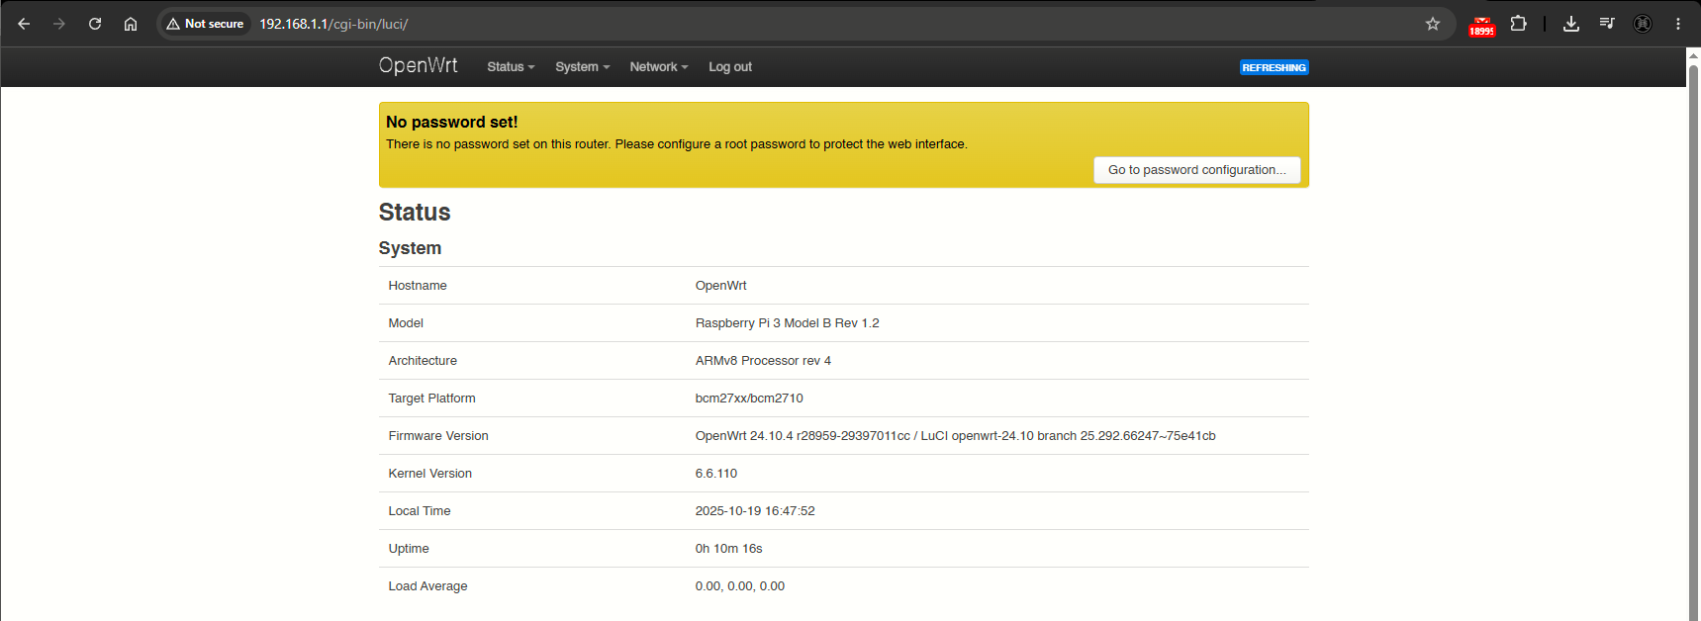Click the browser forward arrow
This screenshot has width=1701, height=621.
pos(59,24)
